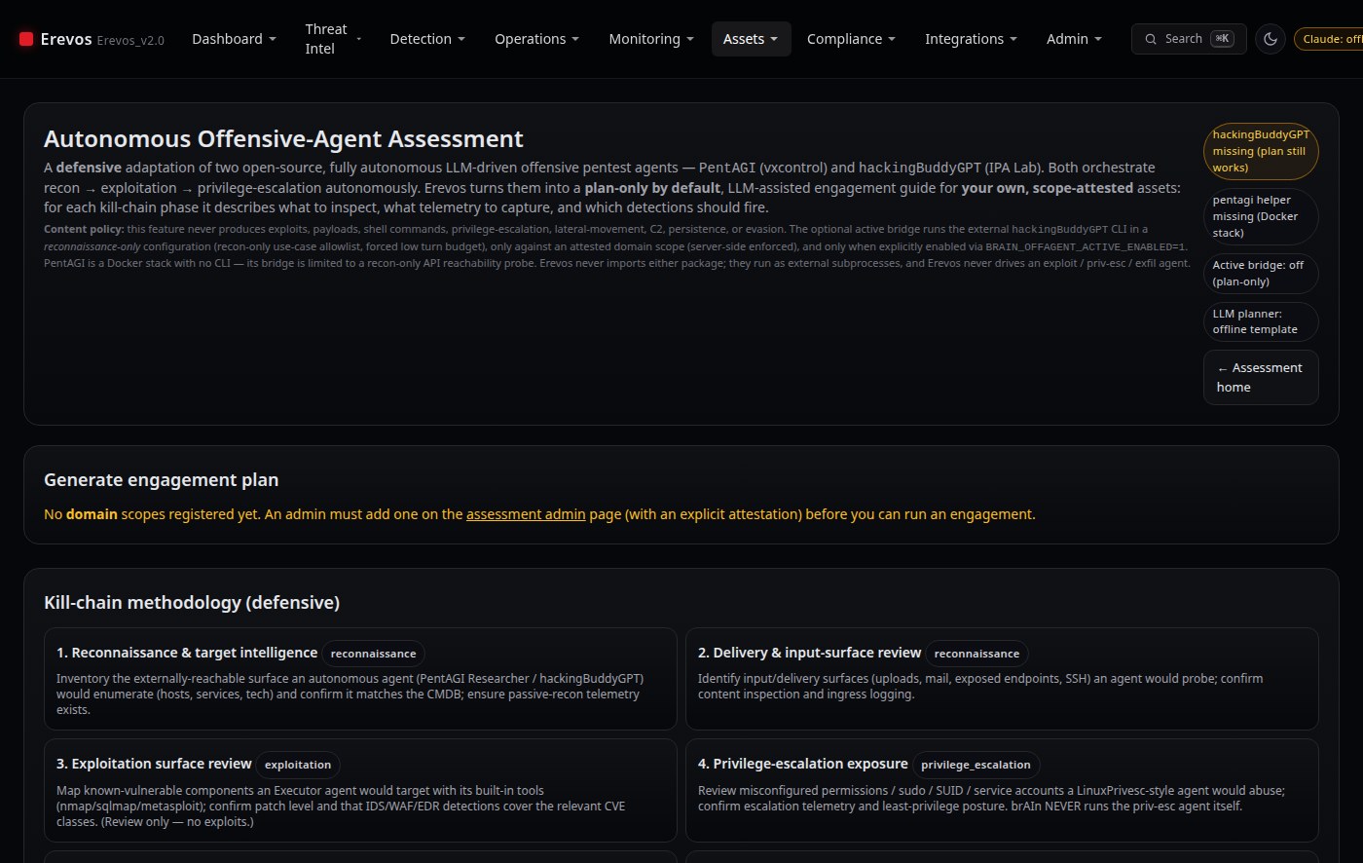Click the privilege_escalation phase tag
1363x863 pixels.
click(976, 765)
